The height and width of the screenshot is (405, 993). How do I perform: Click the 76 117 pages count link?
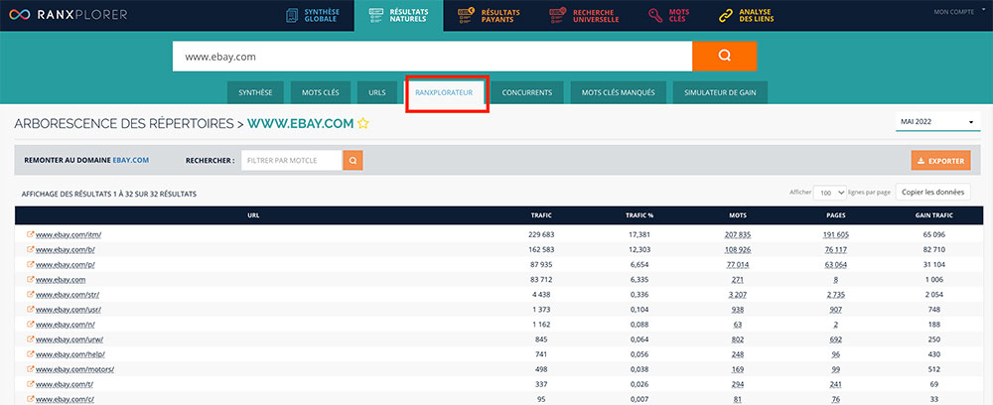coord(836,249)
